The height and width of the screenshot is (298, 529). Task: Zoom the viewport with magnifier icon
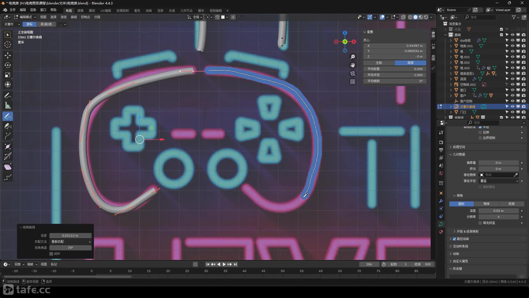[x=353, y=57]
